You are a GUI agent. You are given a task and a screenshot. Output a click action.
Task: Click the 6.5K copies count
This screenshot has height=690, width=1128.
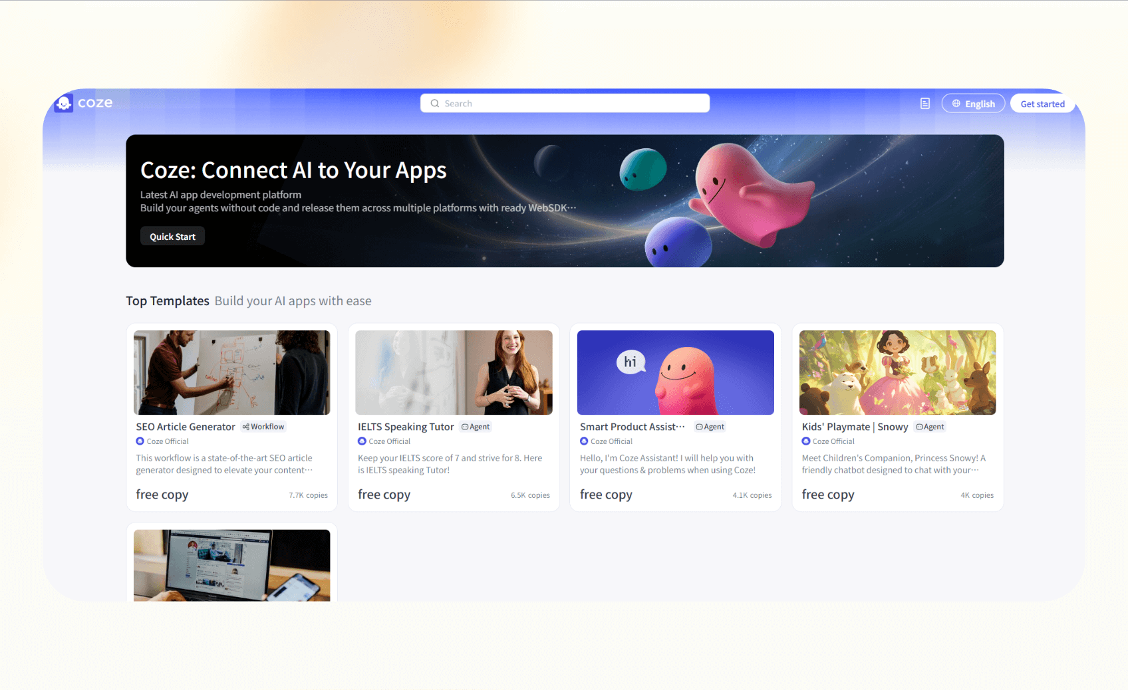click(530, 495)
